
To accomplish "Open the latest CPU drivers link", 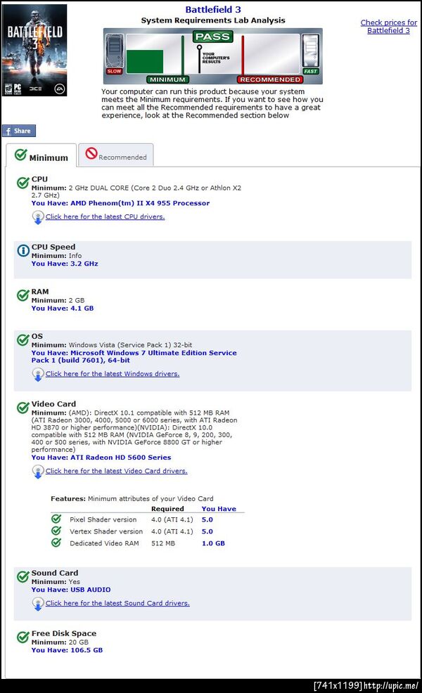I will click(105, 216).
